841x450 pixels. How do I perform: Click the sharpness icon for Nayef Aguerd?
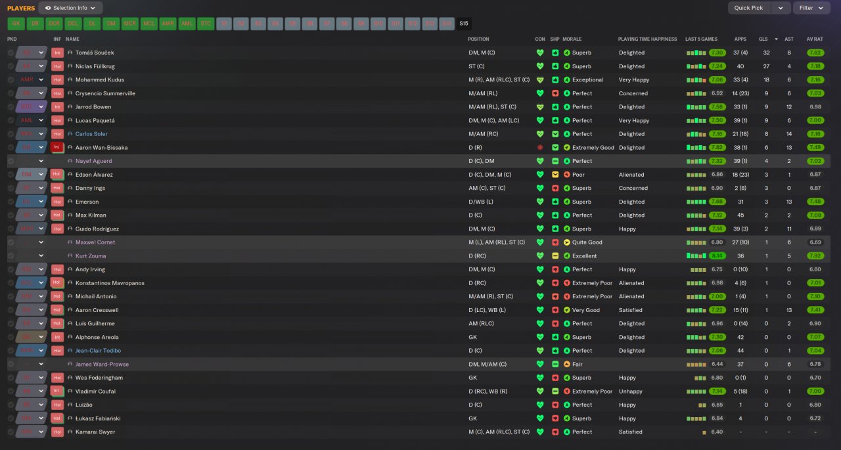coord(555,161)
